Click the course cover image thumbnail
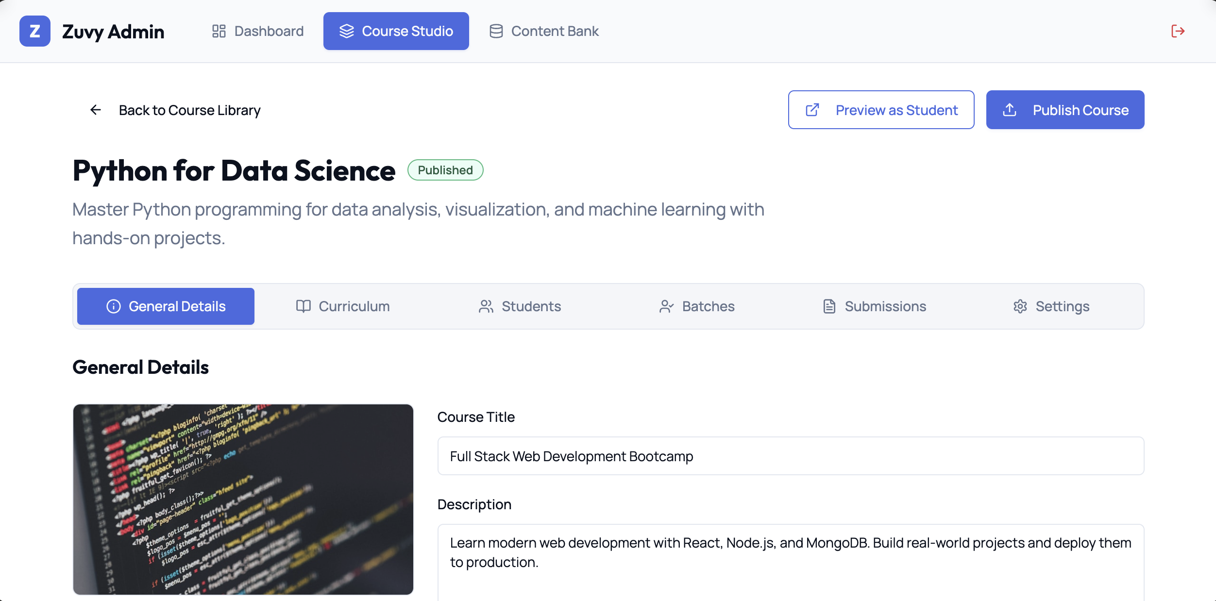1216x601 pixels. tap(243, 499)
